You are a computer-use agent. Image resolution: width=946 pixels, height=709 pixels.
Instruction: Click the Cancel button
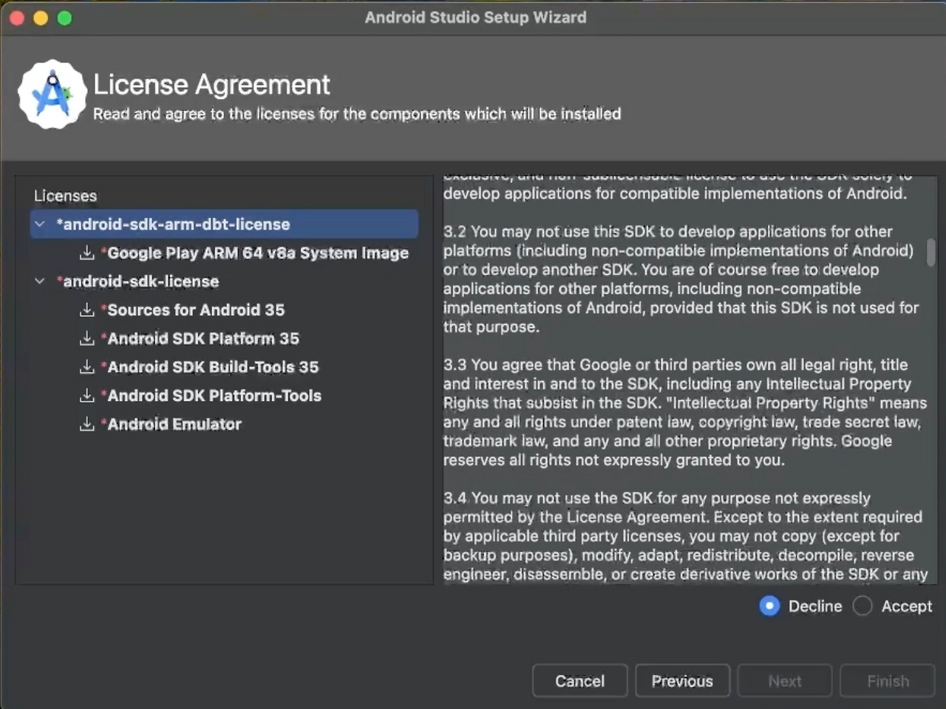pyautogui.click(x=580, y=681)
